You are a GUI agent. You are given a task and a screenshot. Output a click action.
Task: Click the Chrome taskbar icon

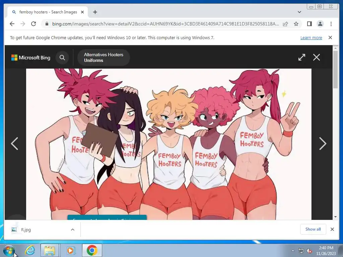pyautogui.click(x=92, y=250)
